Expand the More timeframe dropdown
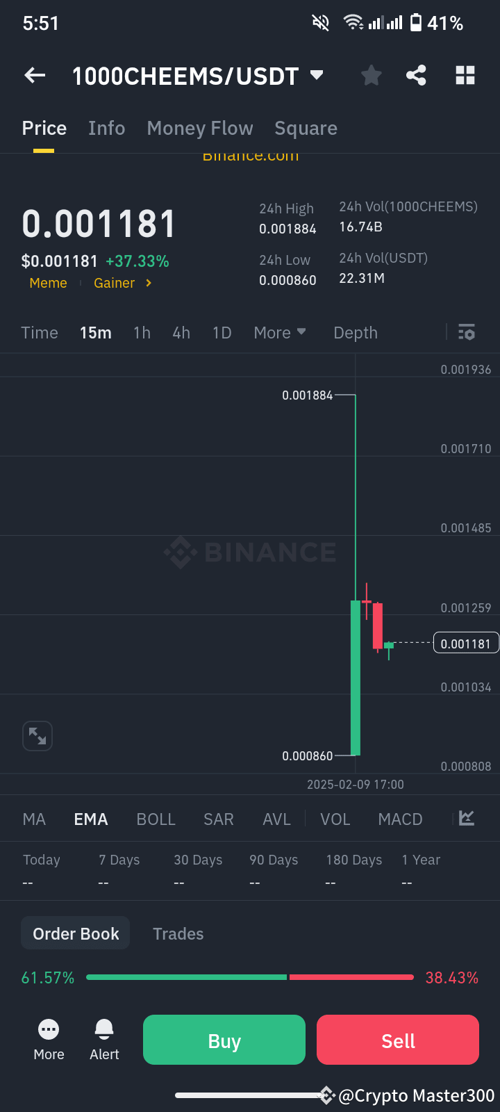 pyautogui.click(x=279, y=332)
